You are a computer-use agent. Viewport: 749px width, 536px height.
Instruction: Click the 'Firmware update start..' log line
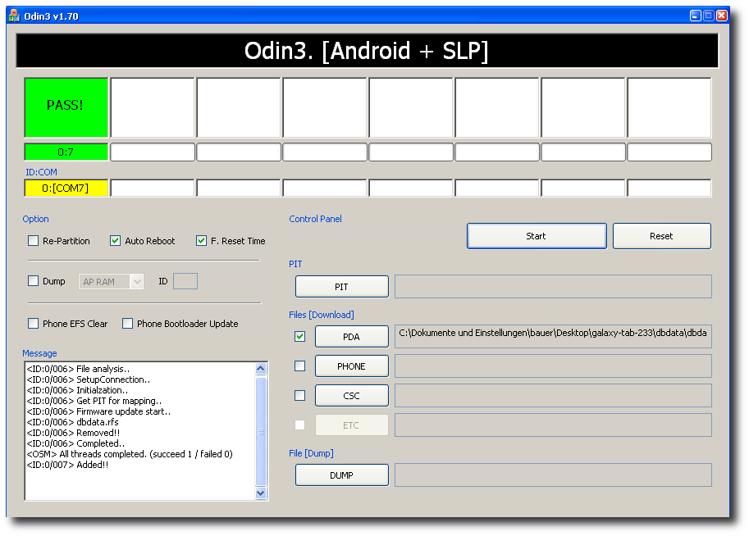(99, 411)
